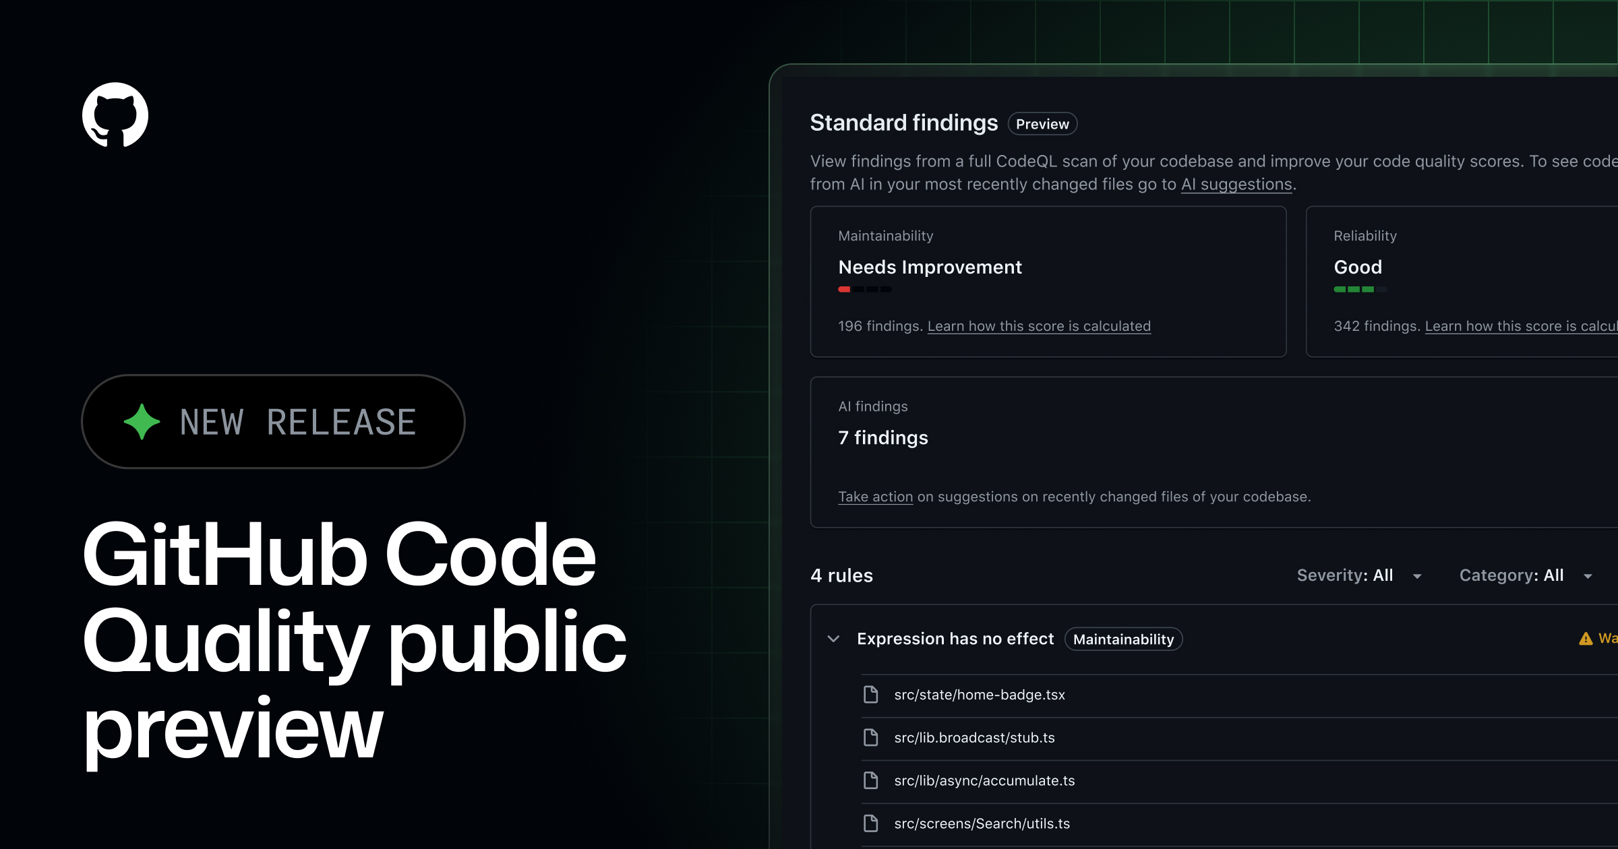1618x849 pixels.
Task: Click the Preview badge next to Standard findings
Action: pyautogui.click(x=1042, y=124)
